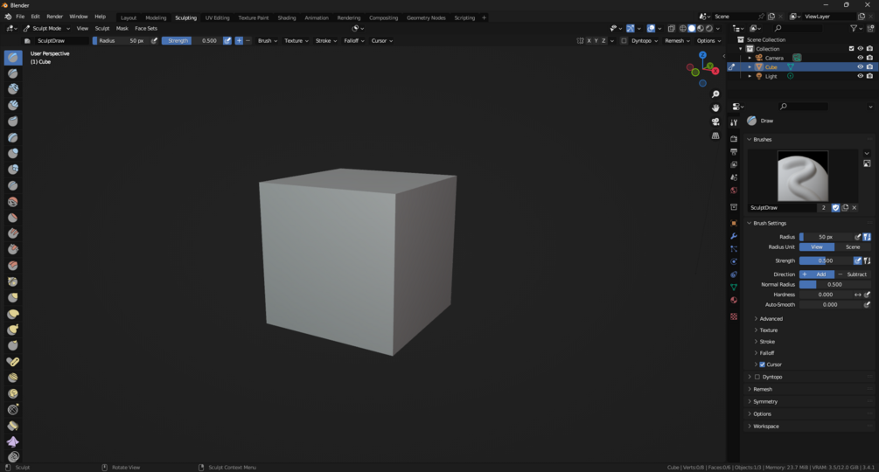Select the Inflate brush tool

tap(13, 154)
